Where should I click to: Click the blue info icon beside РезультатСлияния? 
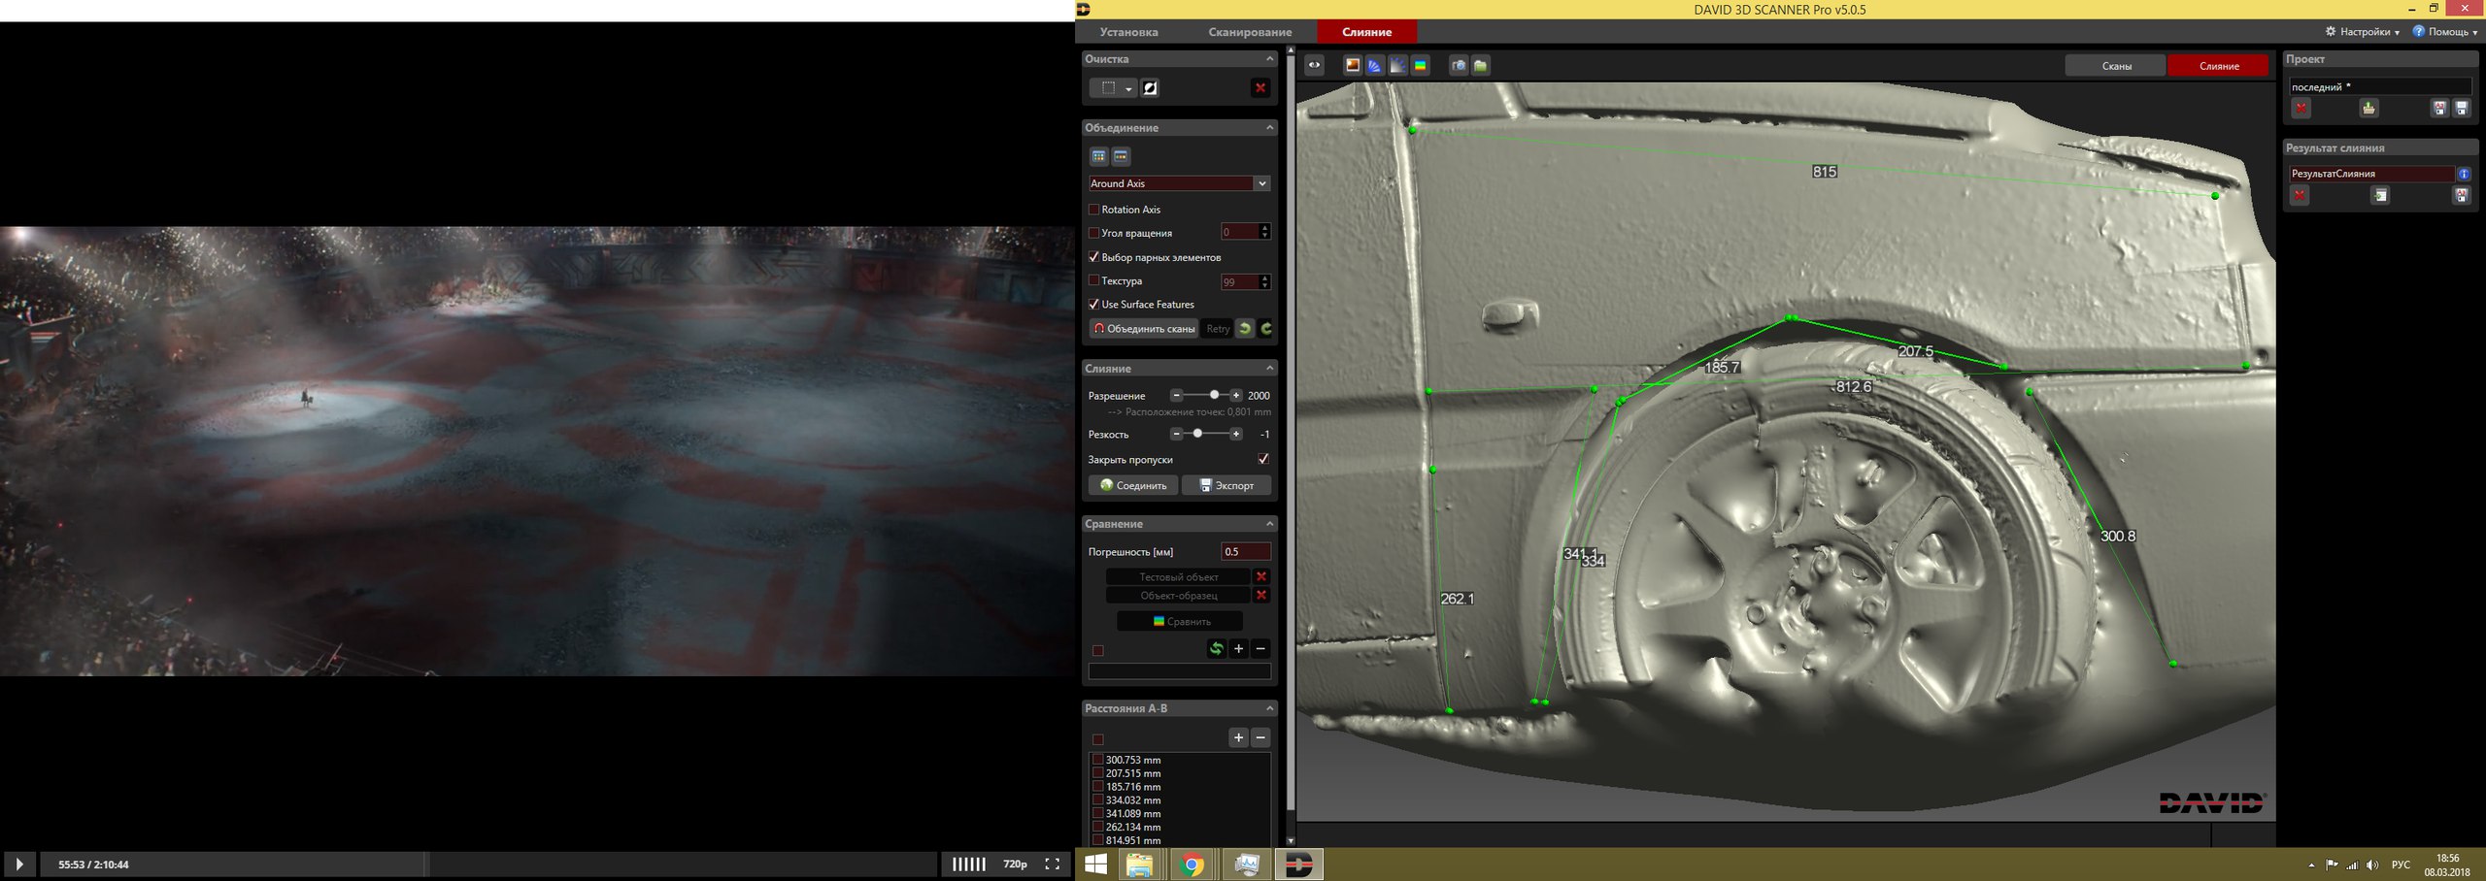point(2463,174)
